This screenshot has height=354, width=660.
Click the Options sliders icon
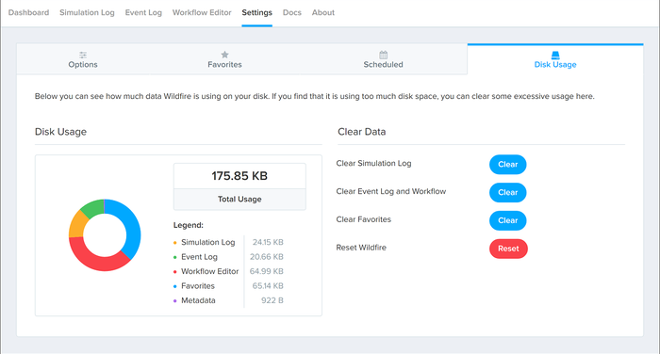pyautogui.click(x=83, y=55)
